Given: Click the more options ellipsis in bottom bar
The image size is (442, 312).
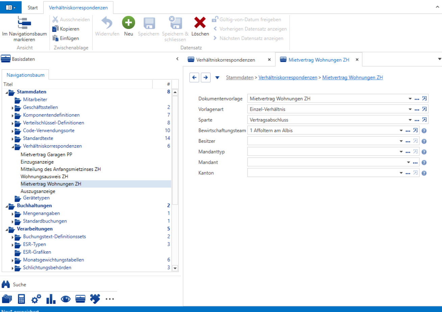Looking at the screenshot, I should pos(110,299).
